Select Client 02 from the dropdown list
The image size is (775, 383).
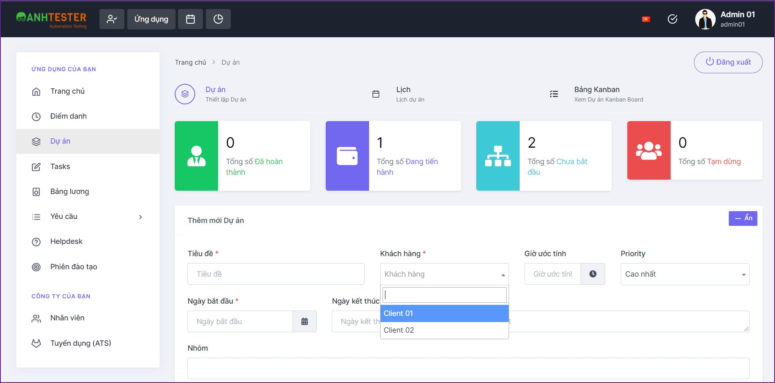coord(444,330)
